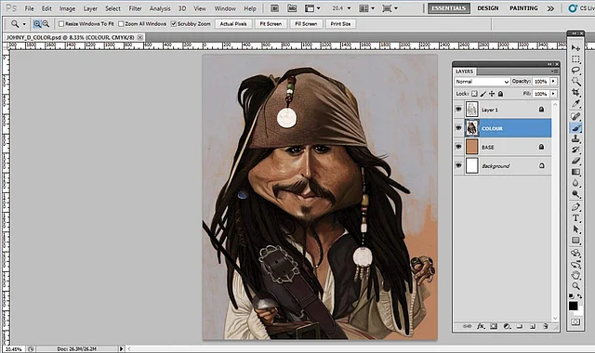595x353 pixels.
Task: Show more workspaces with double chevron
Action: [x=550, y=8]
